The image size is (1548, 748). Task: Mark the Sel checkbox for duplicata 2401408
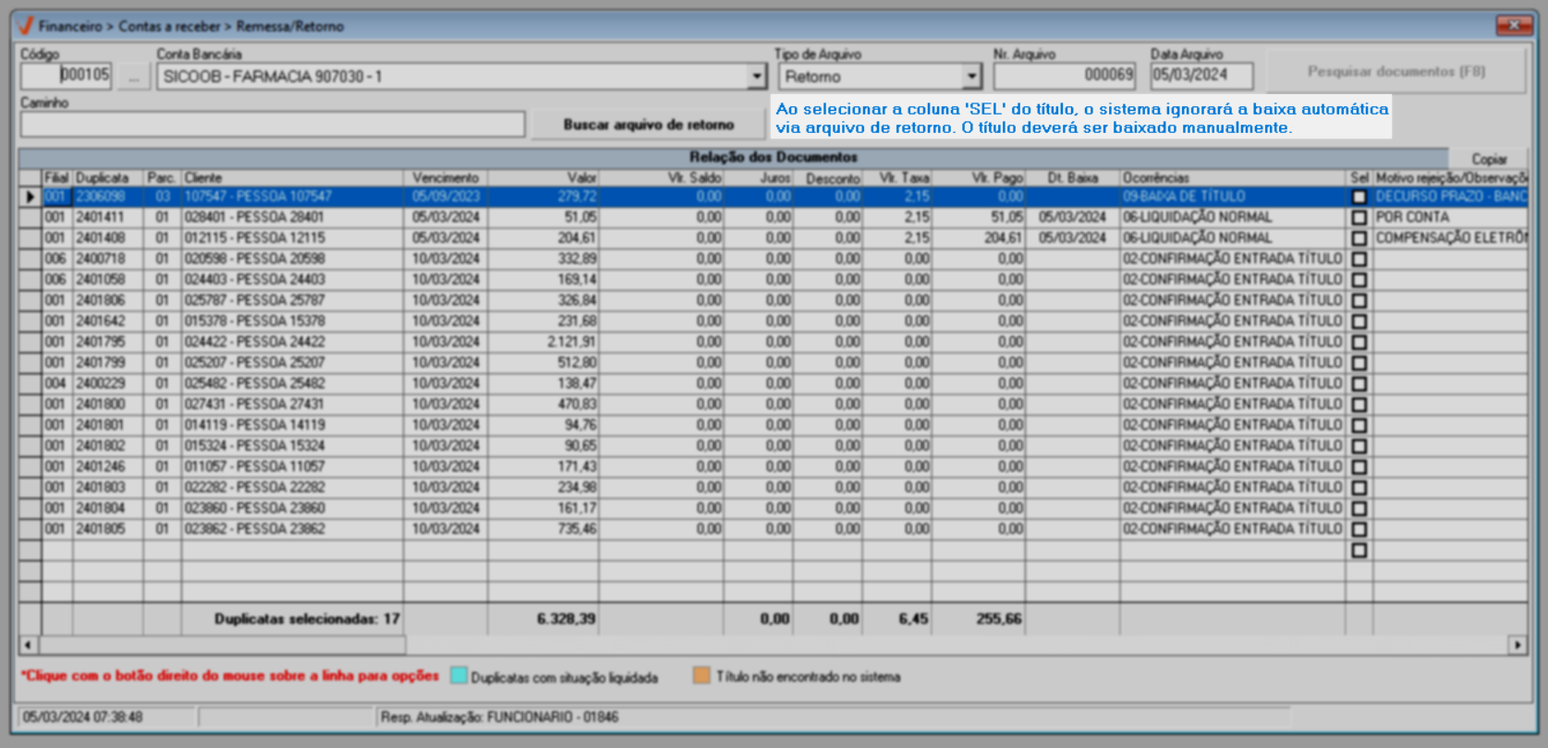click(1359, 238)
